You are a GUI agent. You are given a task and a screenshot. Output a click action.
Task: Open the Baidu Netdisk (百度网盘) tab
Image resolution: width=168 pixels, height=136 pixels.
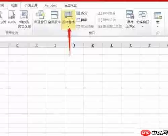(x=71, y=5)
